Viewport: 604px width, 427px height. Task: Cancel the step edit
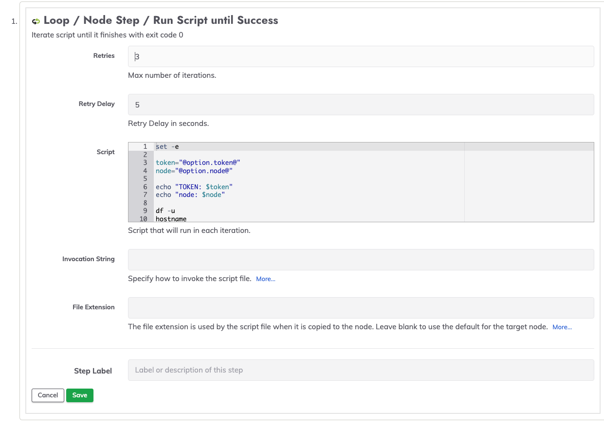[48, 395]
